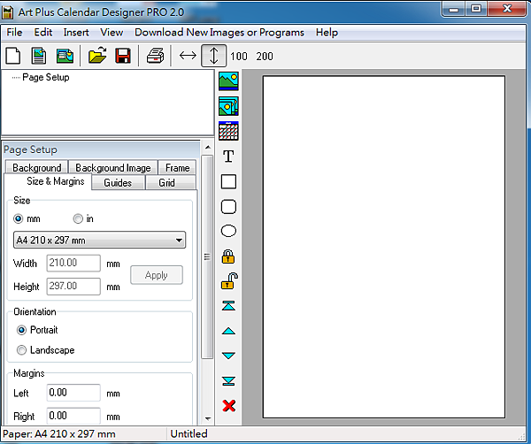Select the Text tool T icon

[x=228, y=157]
